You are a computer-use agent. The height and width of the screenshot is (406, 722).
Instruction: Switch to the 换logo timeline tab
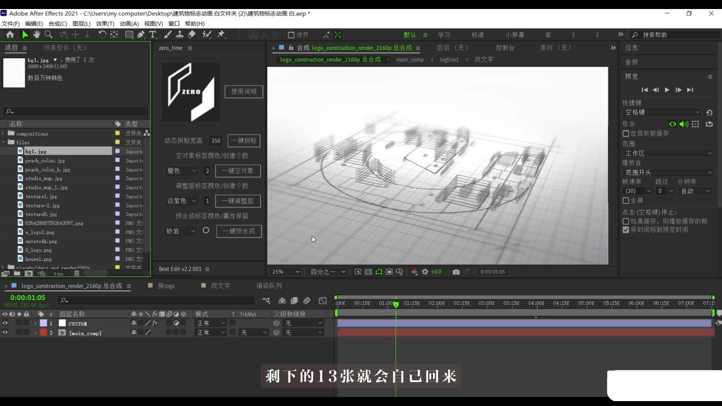pos(166,286)
